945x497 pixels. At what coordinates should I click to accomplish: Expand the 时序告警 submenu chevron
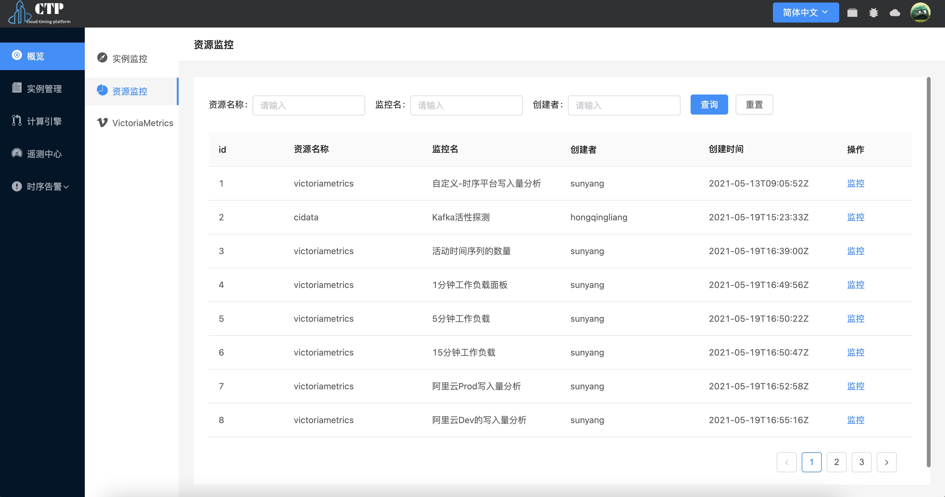pyautogui.click(x=66, y=187)
